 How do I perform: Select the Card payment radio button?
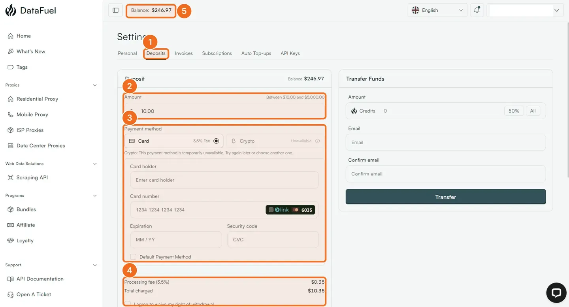[216, 141]
